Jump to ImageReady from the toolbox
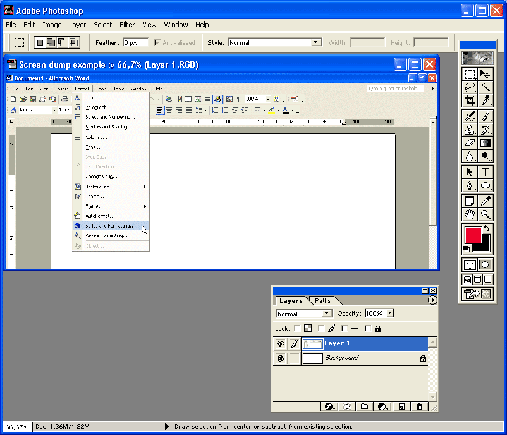This screenshot has height=435, width=507. tap(477, 294)
